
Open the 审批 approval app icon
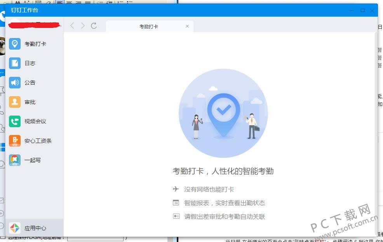pos(15,102)
